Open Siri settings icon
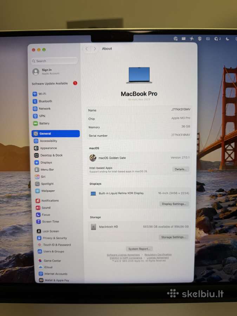The height and width of the screenshot is (316, 237). [37, 177]
